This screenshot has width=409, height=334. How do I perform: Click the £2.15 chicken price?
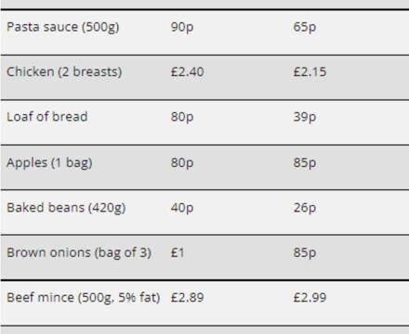pos(310,72)
